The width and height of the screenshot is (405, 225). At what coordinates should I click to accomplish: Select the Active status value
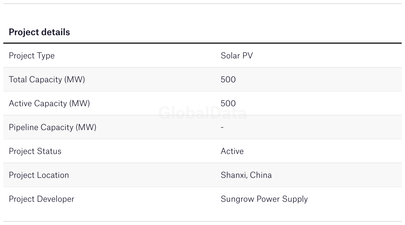coord(232,151)
